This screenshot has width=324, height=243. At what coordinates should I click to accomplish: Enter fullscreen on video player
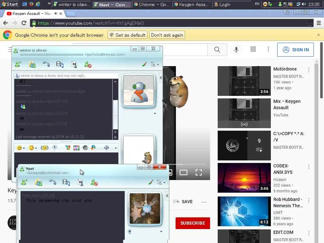coord(199,172)
